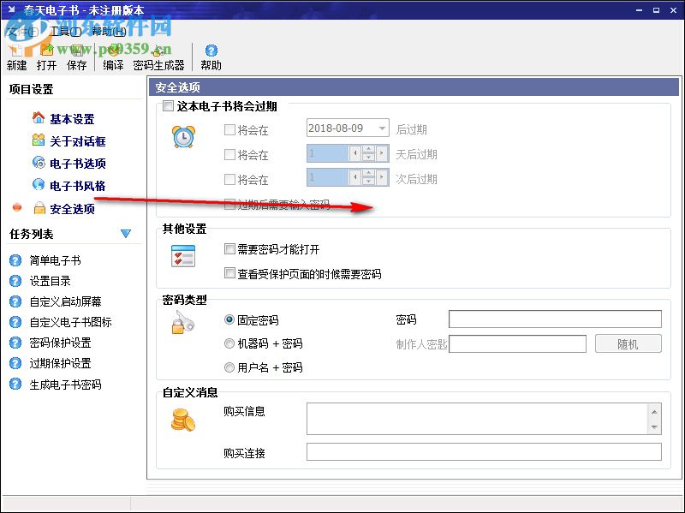Click help icon beside 自定义启动屏幕

click(15, 301)
